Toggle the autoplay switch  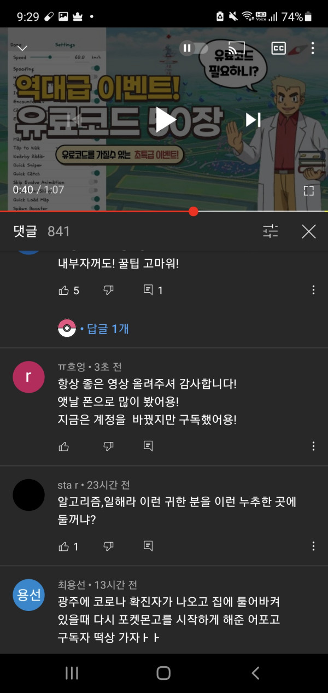[194, 48]
